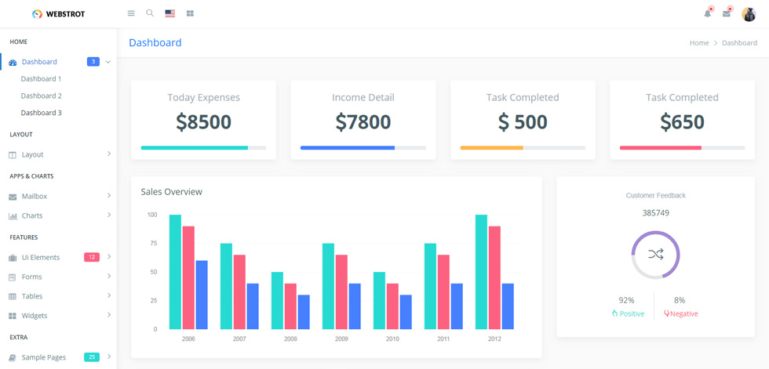Viewport: 769px width, 369px height.
Task: Open the mail envelope icon in header
Action: tap(727, 13)
